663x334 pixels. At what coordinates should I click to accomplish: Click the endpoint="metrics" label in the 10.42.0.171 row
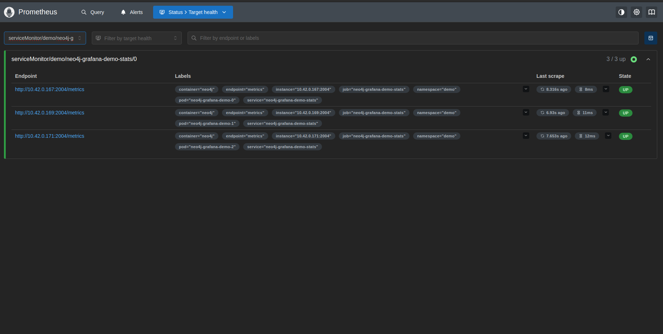tap(245, 136)
